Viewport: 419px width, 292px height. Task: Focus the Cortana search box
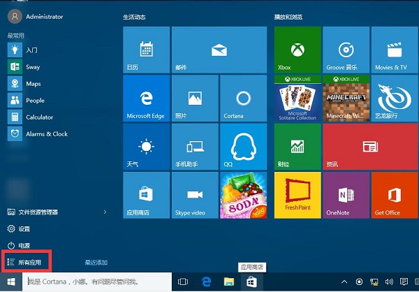pos(97,282)
